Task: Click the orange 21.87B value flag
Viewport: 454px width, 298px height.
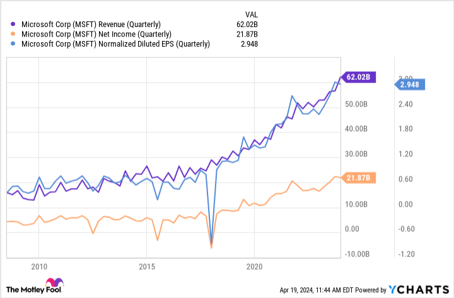Action: tap(360, 179)
